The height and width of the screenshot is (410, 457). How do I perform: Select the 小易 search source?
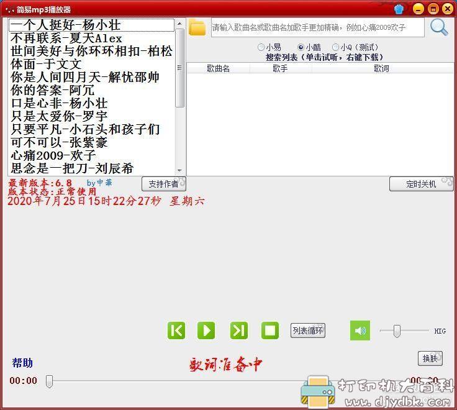[x=269, y=47]
